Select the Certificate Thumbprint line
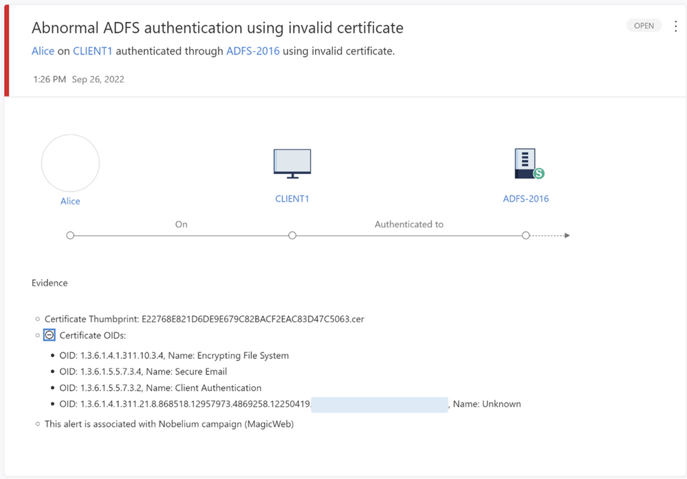The width and height of the screenshot is (687, 479). tap(204, 319)
